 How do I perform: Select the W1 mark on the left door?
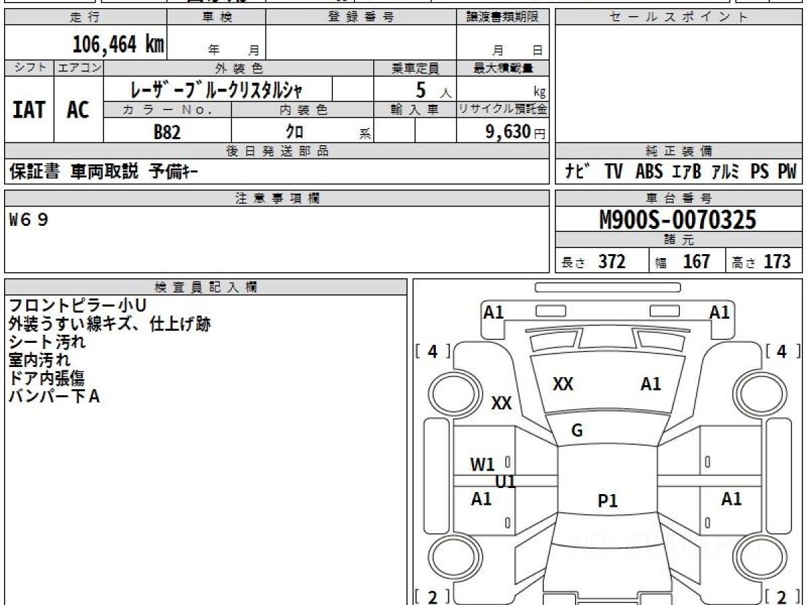click(482, 464)
